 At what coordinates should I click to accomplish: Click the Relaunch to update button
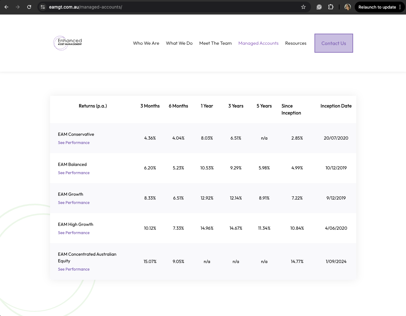[377, 7]
